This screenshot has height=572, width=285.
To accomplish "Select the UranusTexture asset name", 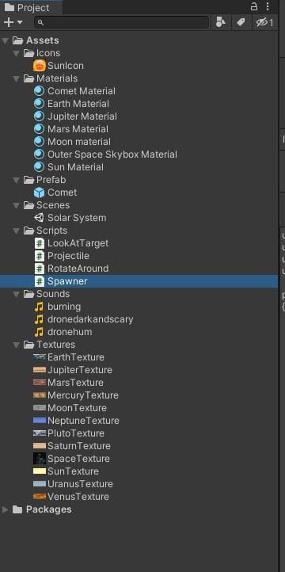I will (80, 484).
